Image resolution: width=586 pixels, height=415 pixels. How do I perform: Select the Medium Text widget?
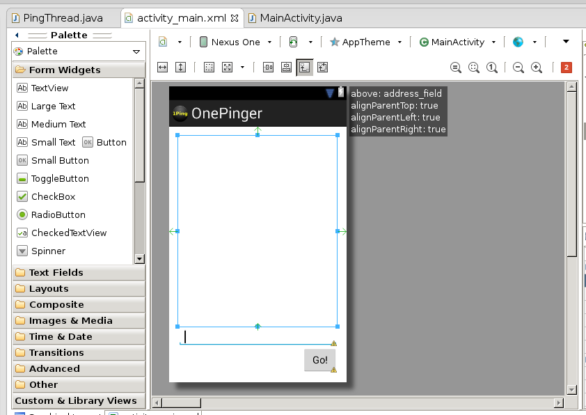point(52,124)
